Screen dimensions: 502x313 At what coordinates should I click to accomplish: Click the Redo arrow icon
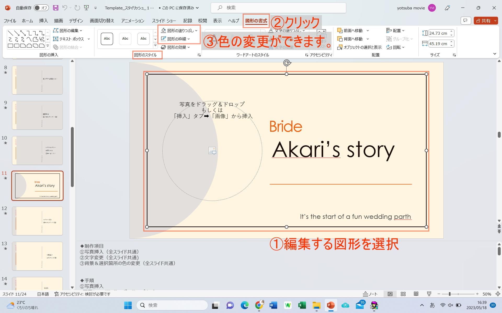pyautogui.click(x=77, y=8)
